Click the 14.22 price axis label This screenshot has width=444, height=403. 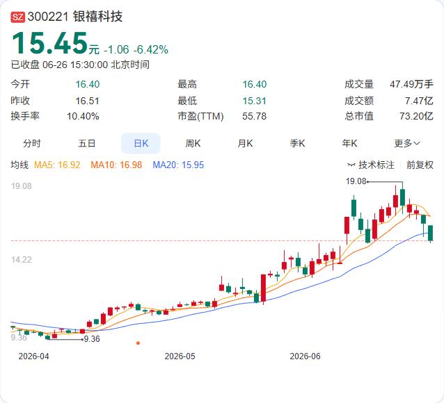click(22, 260)
